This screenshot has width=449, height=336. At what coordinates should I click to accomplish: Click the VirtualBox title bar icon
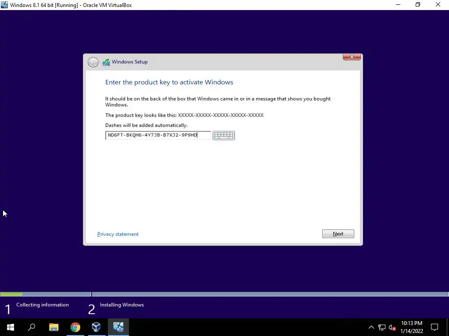[x=4, y=5]
